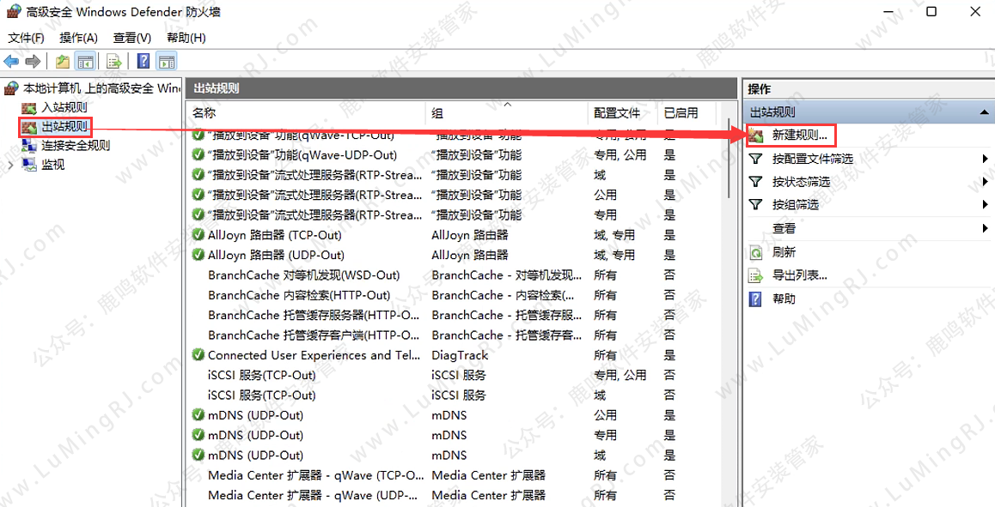
Task: Select 连接安全规则 in the left tree
Action: pyautogui.click(x=76, y=145)
